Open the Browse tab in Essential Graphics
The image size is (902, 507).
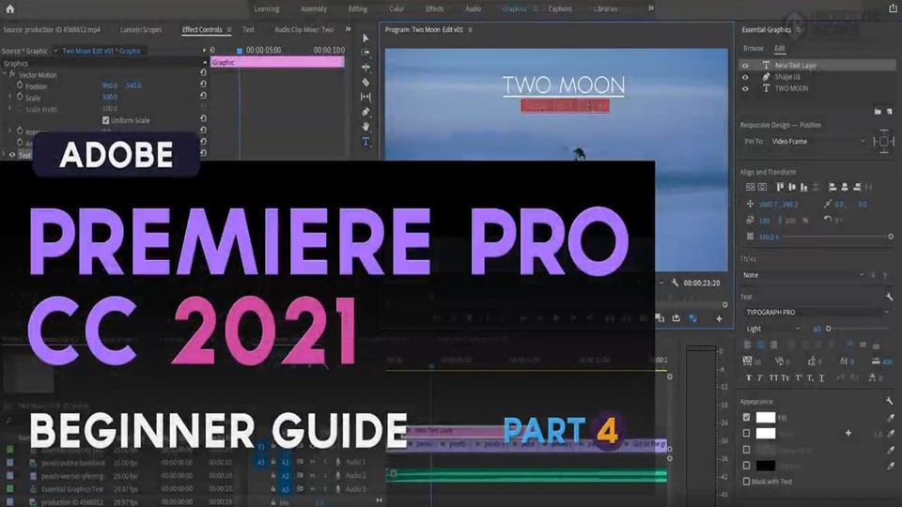(753, 48)
